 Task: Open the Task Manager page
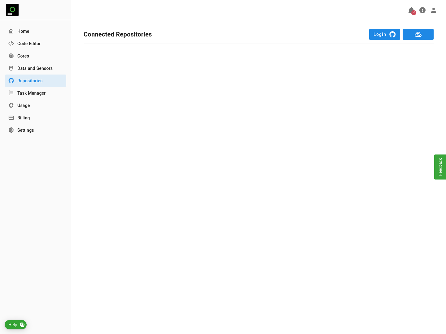tap(31, 93)
